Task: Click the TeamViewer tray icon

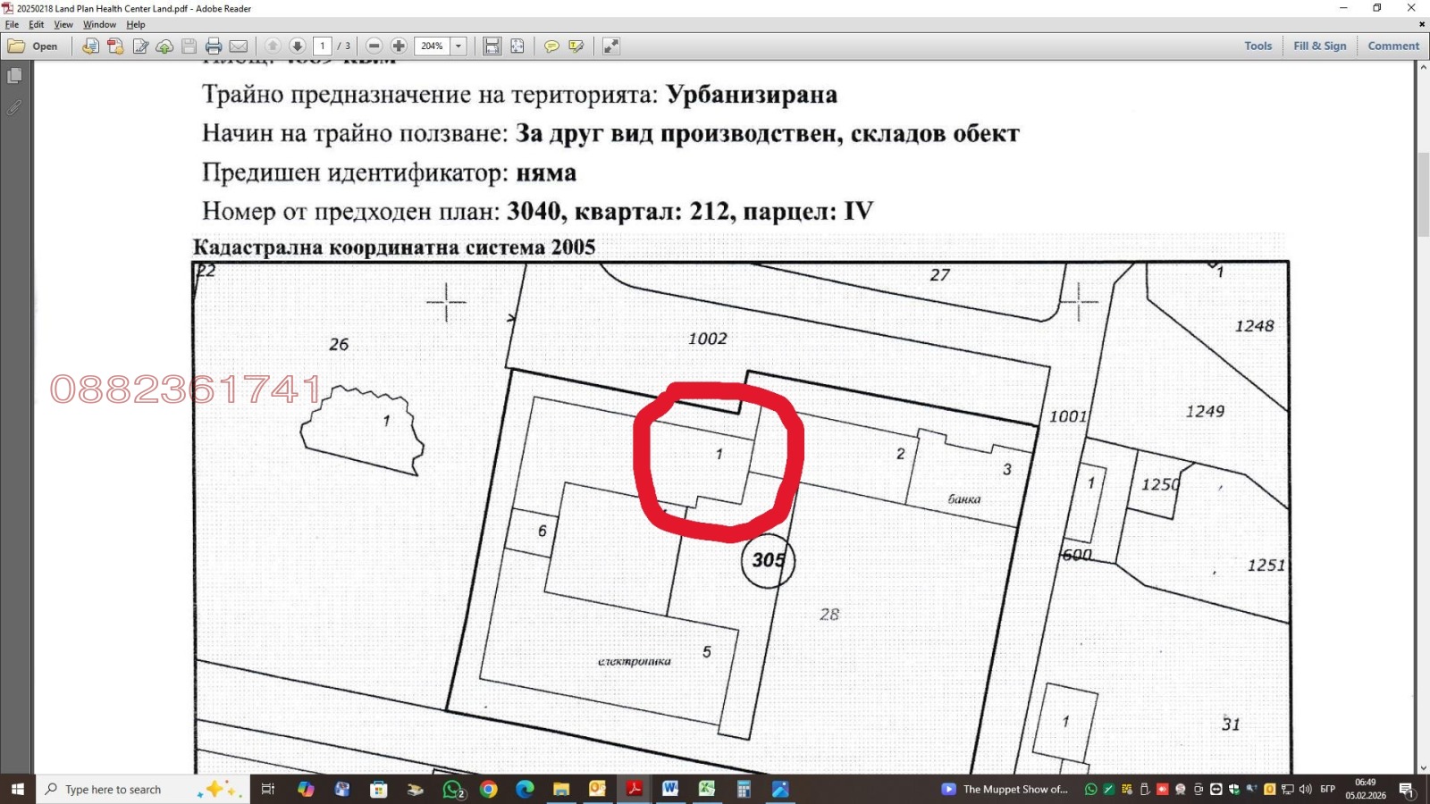Action: click(1215, 789)
